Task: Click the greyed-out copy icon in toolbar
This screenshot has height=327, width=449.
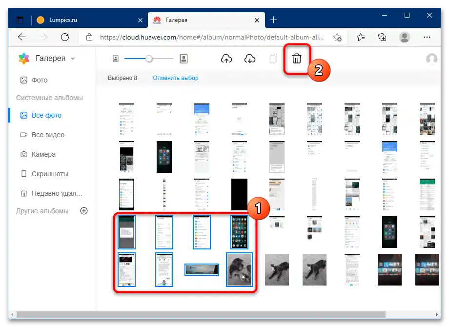Action: coord(273,59)
